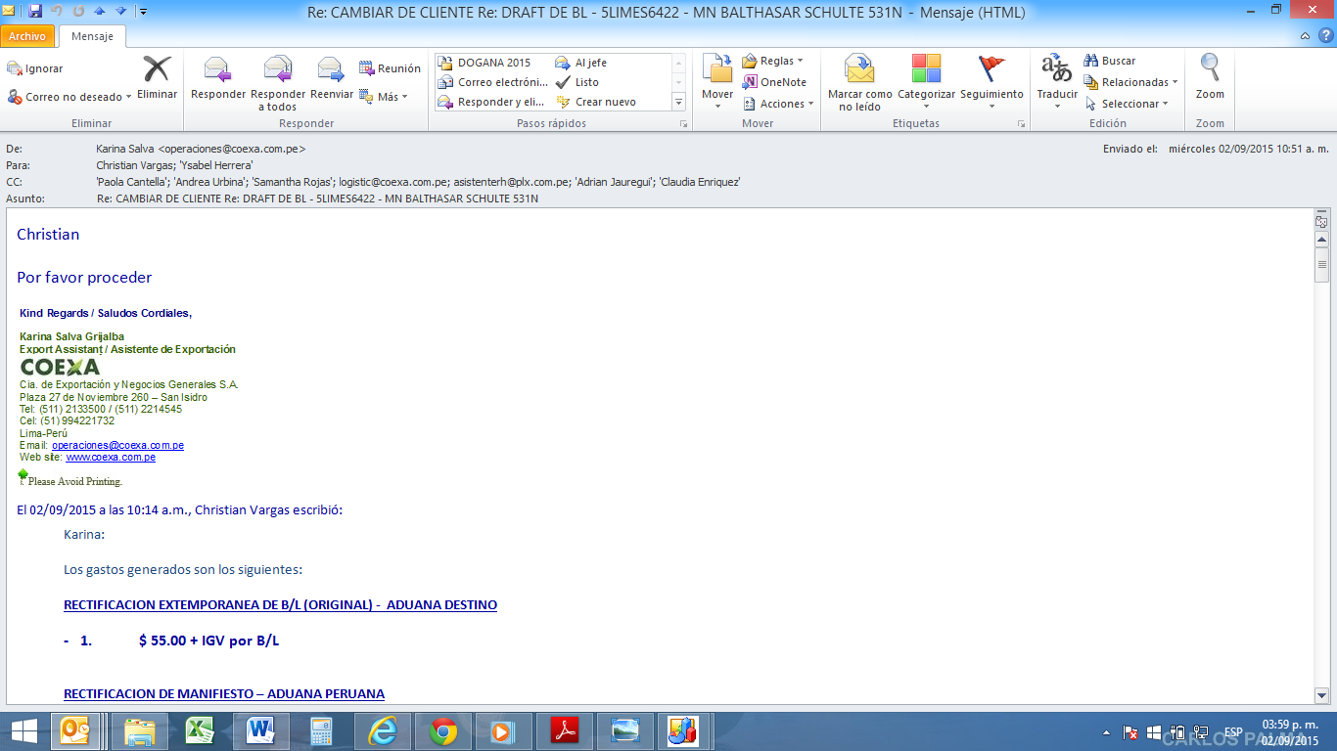This screenshot has width=1337, height=751.
Task: Open Google Chrome from the taskbar
Action: (443, 730)
